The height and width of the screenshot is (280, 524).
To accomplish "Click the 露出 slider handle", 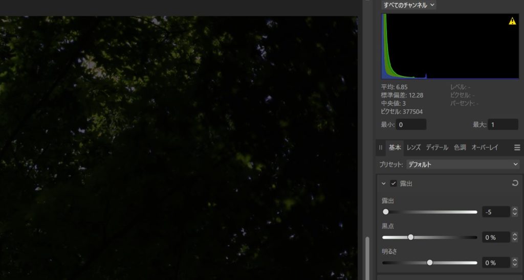I will point(386,212).
